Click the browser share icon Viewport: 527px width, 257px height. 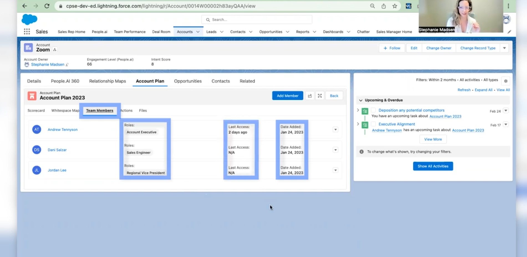383,6
